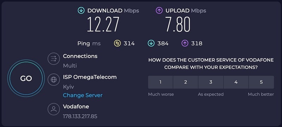
Task: Click the ISP OmegaTelecom server name
Action: click(90, 77)
